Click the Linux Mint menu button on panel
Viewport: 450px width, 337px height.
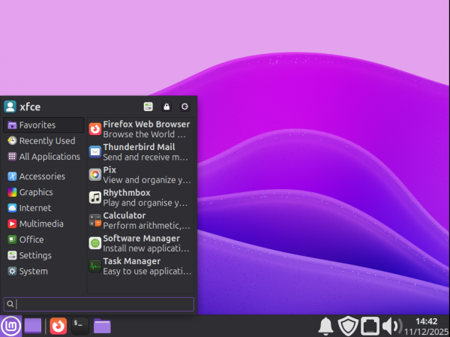click(11, 326)
